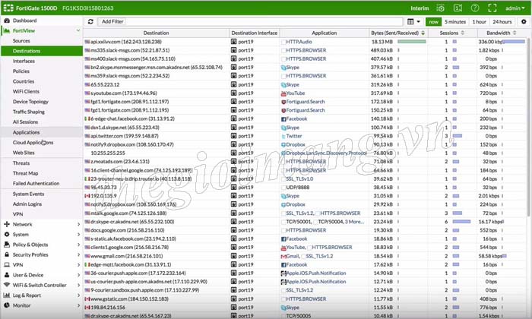The image size is (532, 319).
Task: Click the Add Filter button
Action: click(112, 21)
